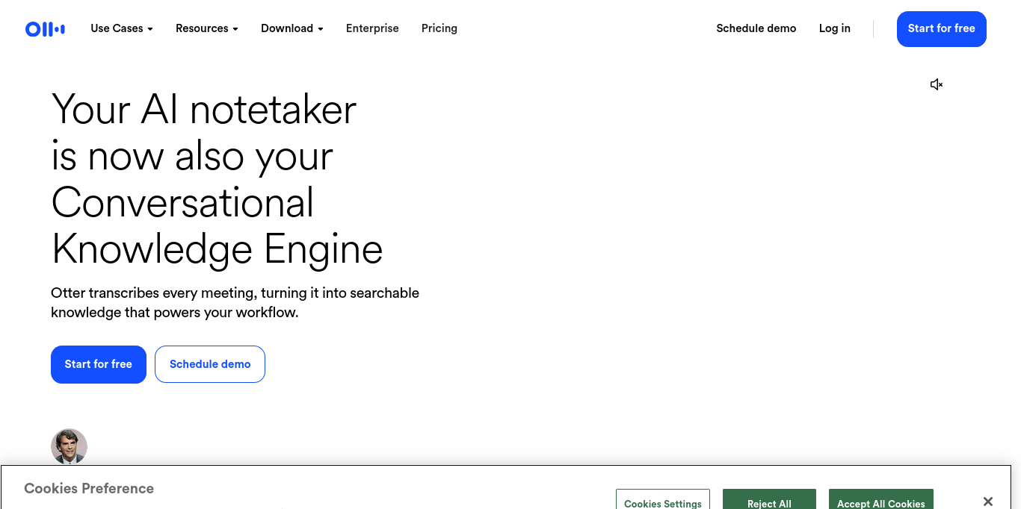
Task: Click the man's portrait avatar thumbnail
Action: pos(69,446)
